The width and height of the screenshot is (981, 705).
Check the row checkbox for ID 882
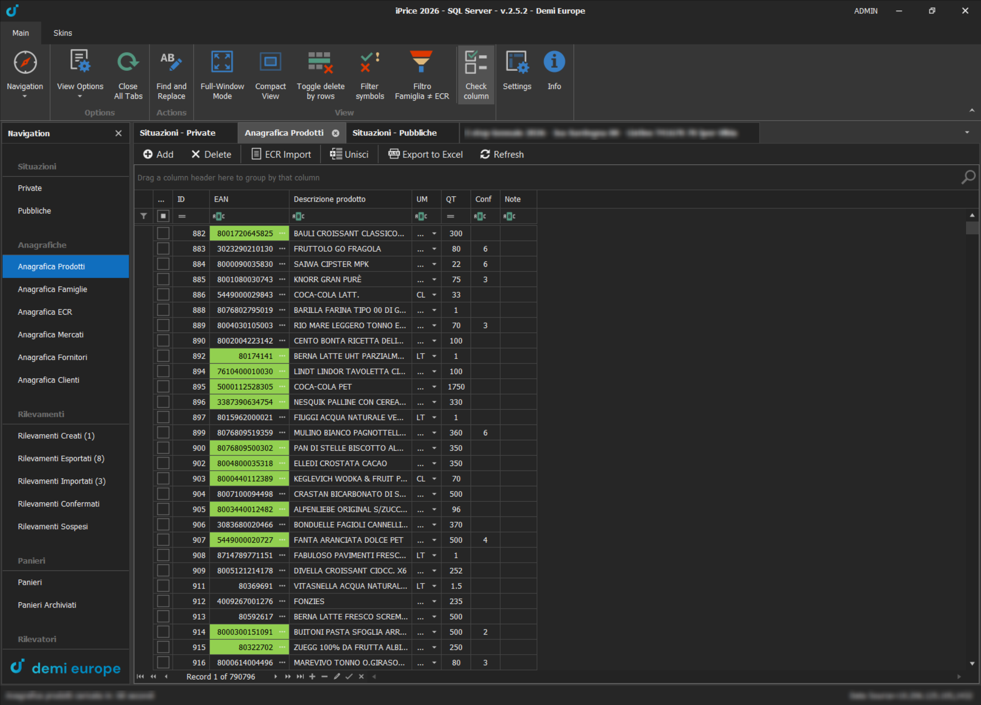pos(163,233)
